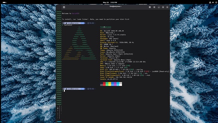Click the green color block in fastfetch output
The width and height of the screenshot is (218, 123).
(107, 84)
